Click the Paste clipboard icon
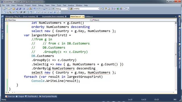 [30, 9]
